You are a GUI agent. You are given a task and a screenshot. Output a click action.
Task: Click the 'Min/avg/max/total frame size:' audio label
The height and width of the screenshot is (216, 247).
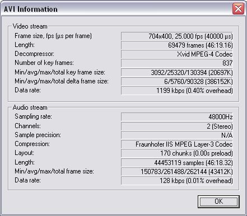pos(54,171)
